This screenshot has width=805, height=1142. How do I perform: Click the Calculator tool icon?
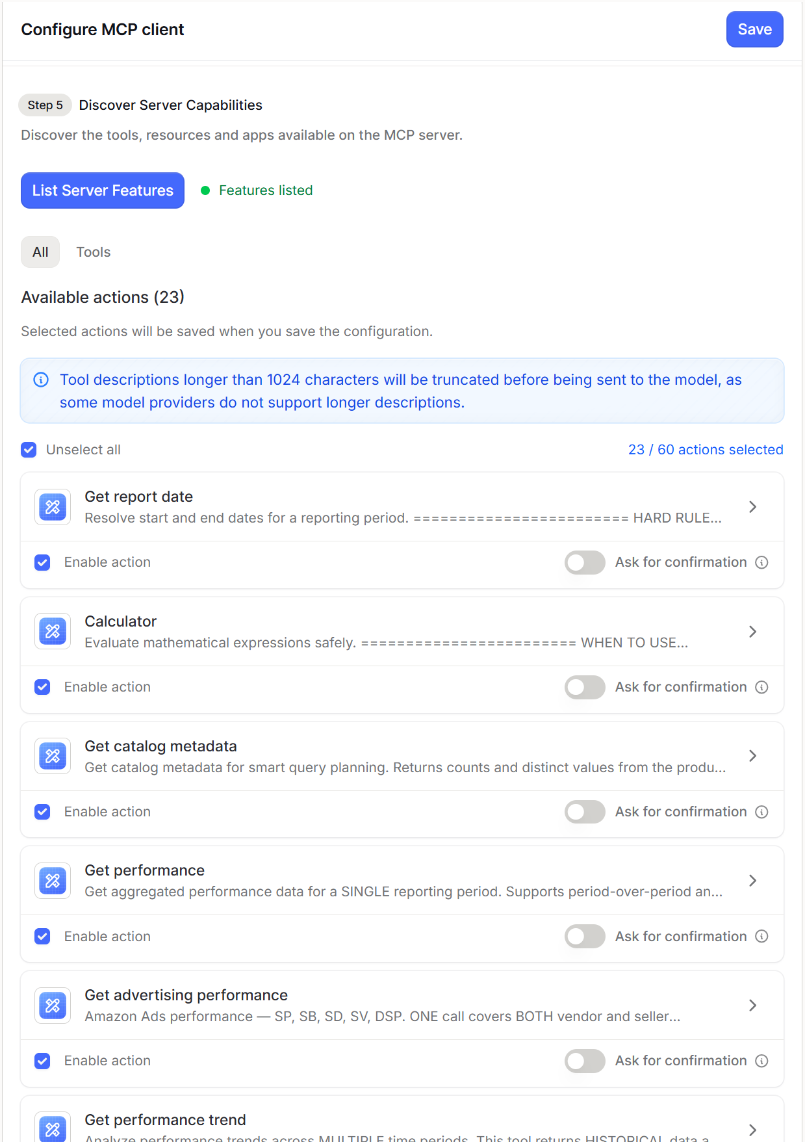coord(53,632)
